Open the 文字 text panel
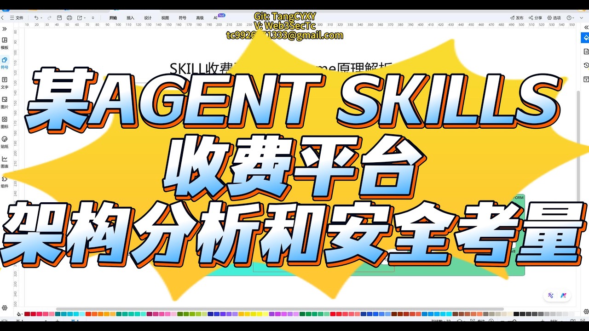 [x=5, y=82]
